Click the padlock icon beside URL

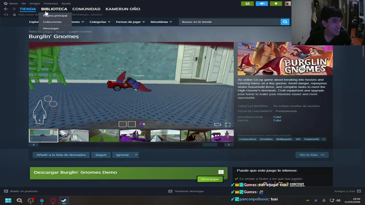tap(14, 15)
